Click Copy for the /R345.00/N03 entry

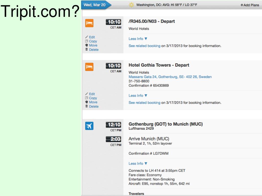tap(93, 41)
